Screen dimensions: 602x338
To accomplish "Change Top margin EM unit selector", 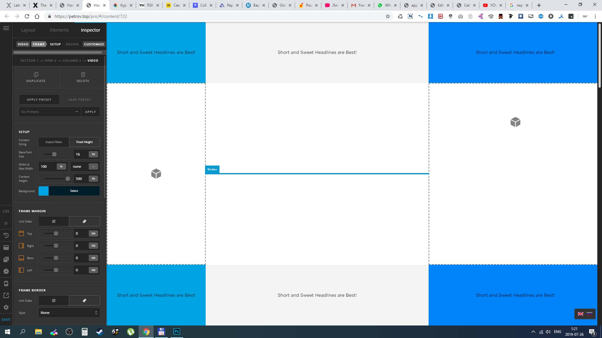I will (93, 233).
